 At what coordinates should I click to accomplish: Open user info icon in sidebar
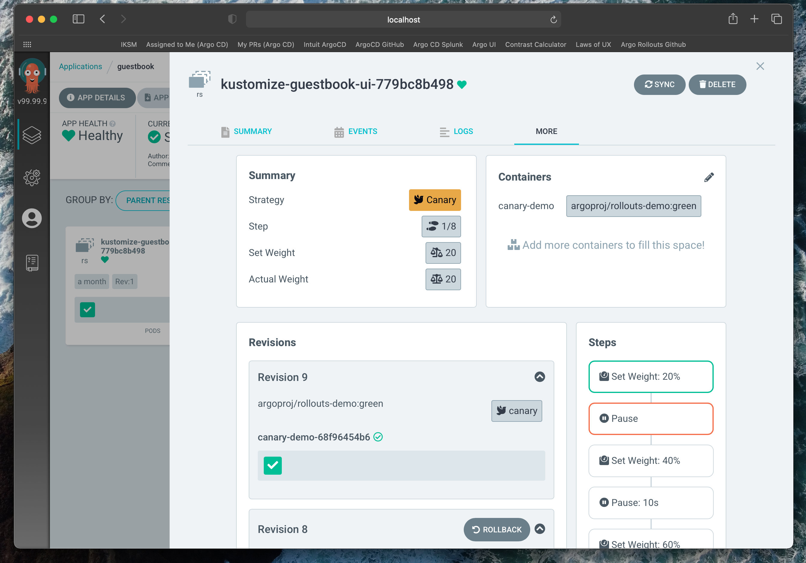pos(32,218)
